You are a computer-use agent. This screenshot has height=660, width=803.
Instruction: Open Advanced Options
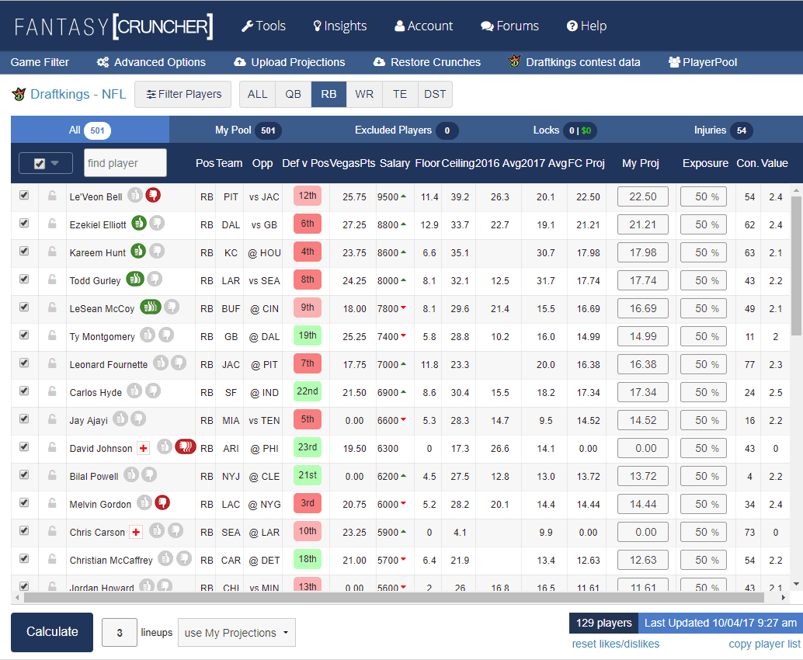[x=151, y=62]
